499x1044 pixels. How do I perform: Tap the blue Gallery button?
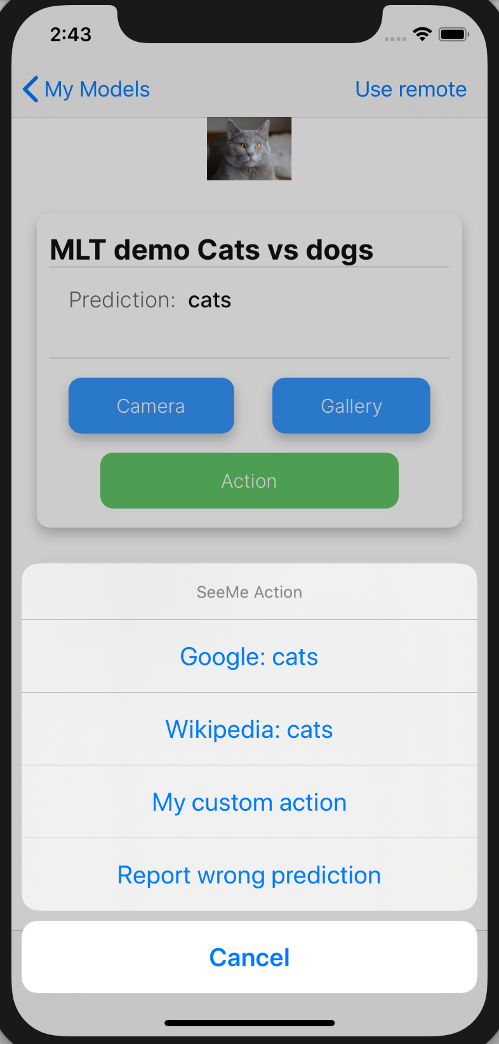(x=351, y=406)
